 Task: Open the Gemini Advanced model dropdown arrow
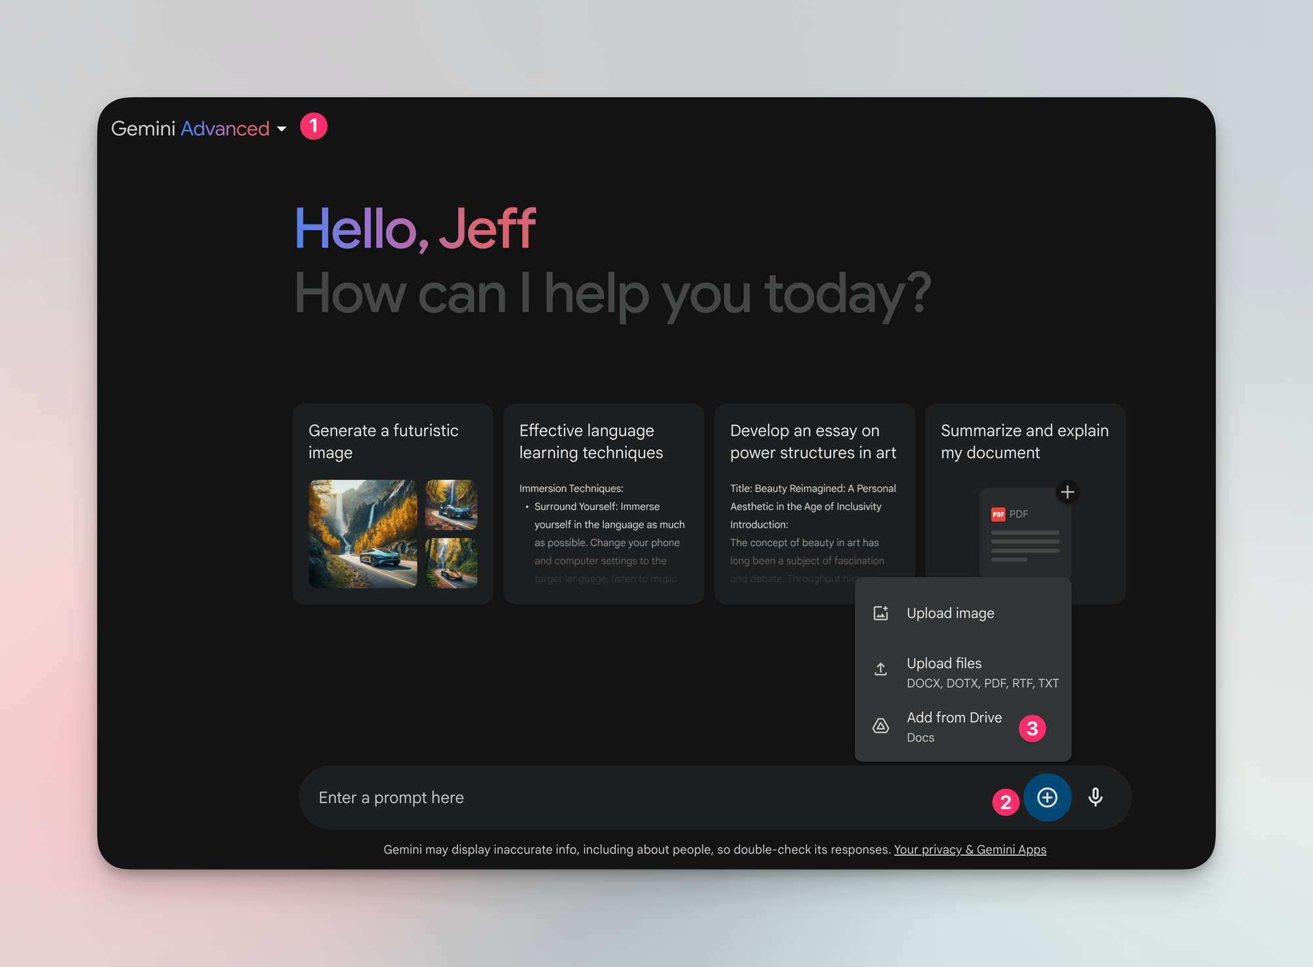pyautogui.click(x=282, y=129)
